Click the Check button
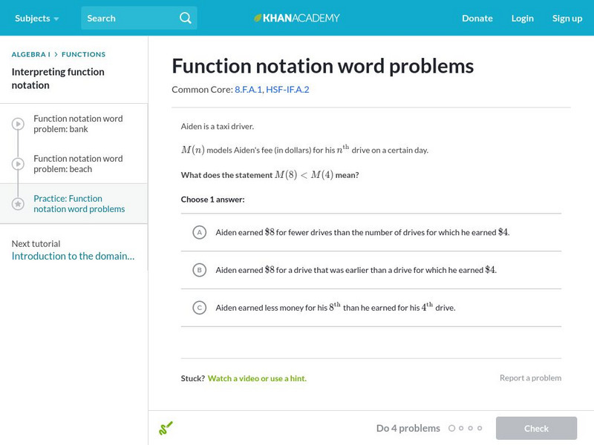This screenshot has width=594, height=445. 536,428
